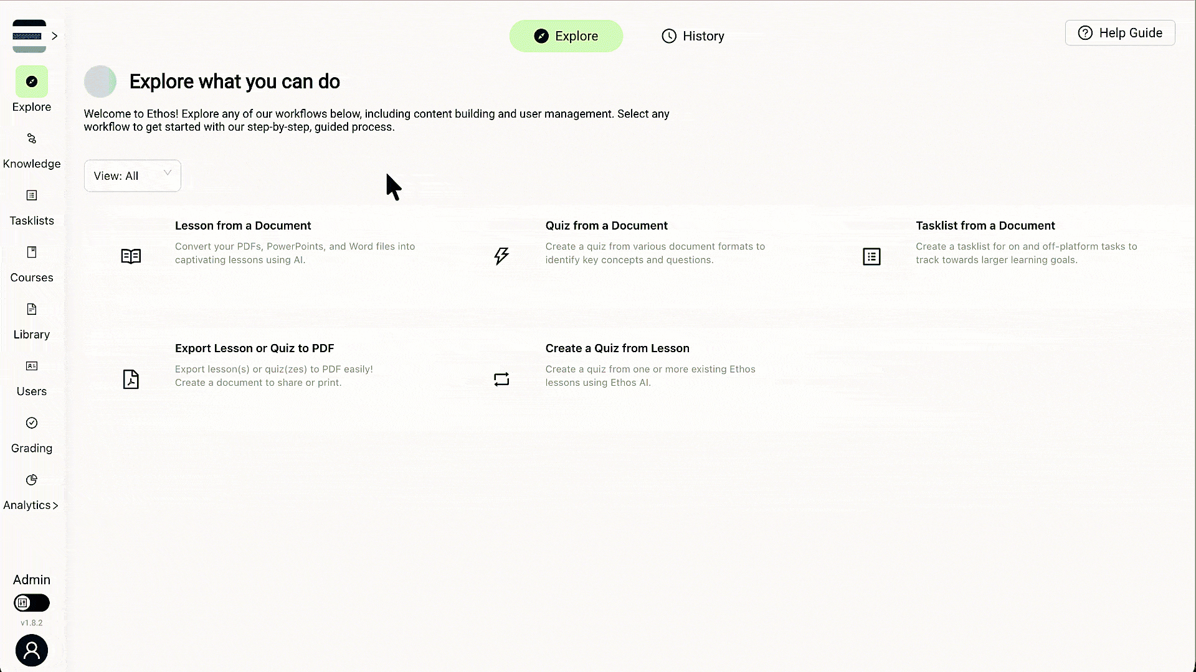Open the Library sidebar icon
This screenshot has width=1196, height=672.
point(32,309)
